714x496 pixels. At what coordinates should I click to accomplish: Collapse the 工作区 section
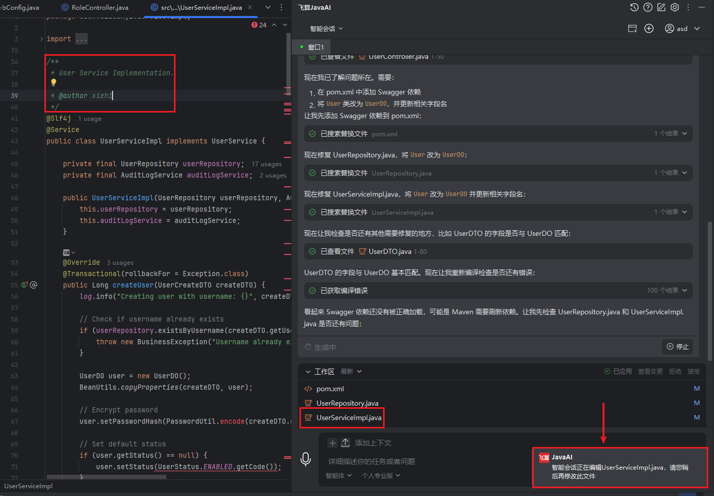pos(308,372)
